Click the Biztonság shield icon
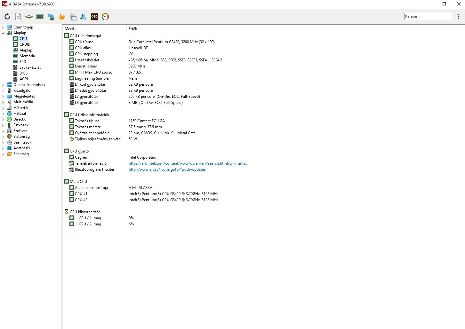 (x=9, y=137)
